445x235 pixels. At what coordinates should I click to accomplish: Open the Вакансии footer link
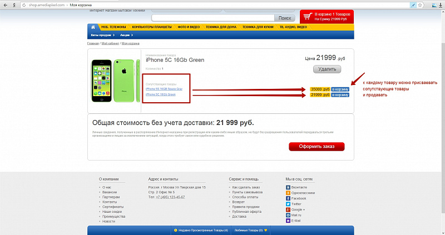click(110, 192)
